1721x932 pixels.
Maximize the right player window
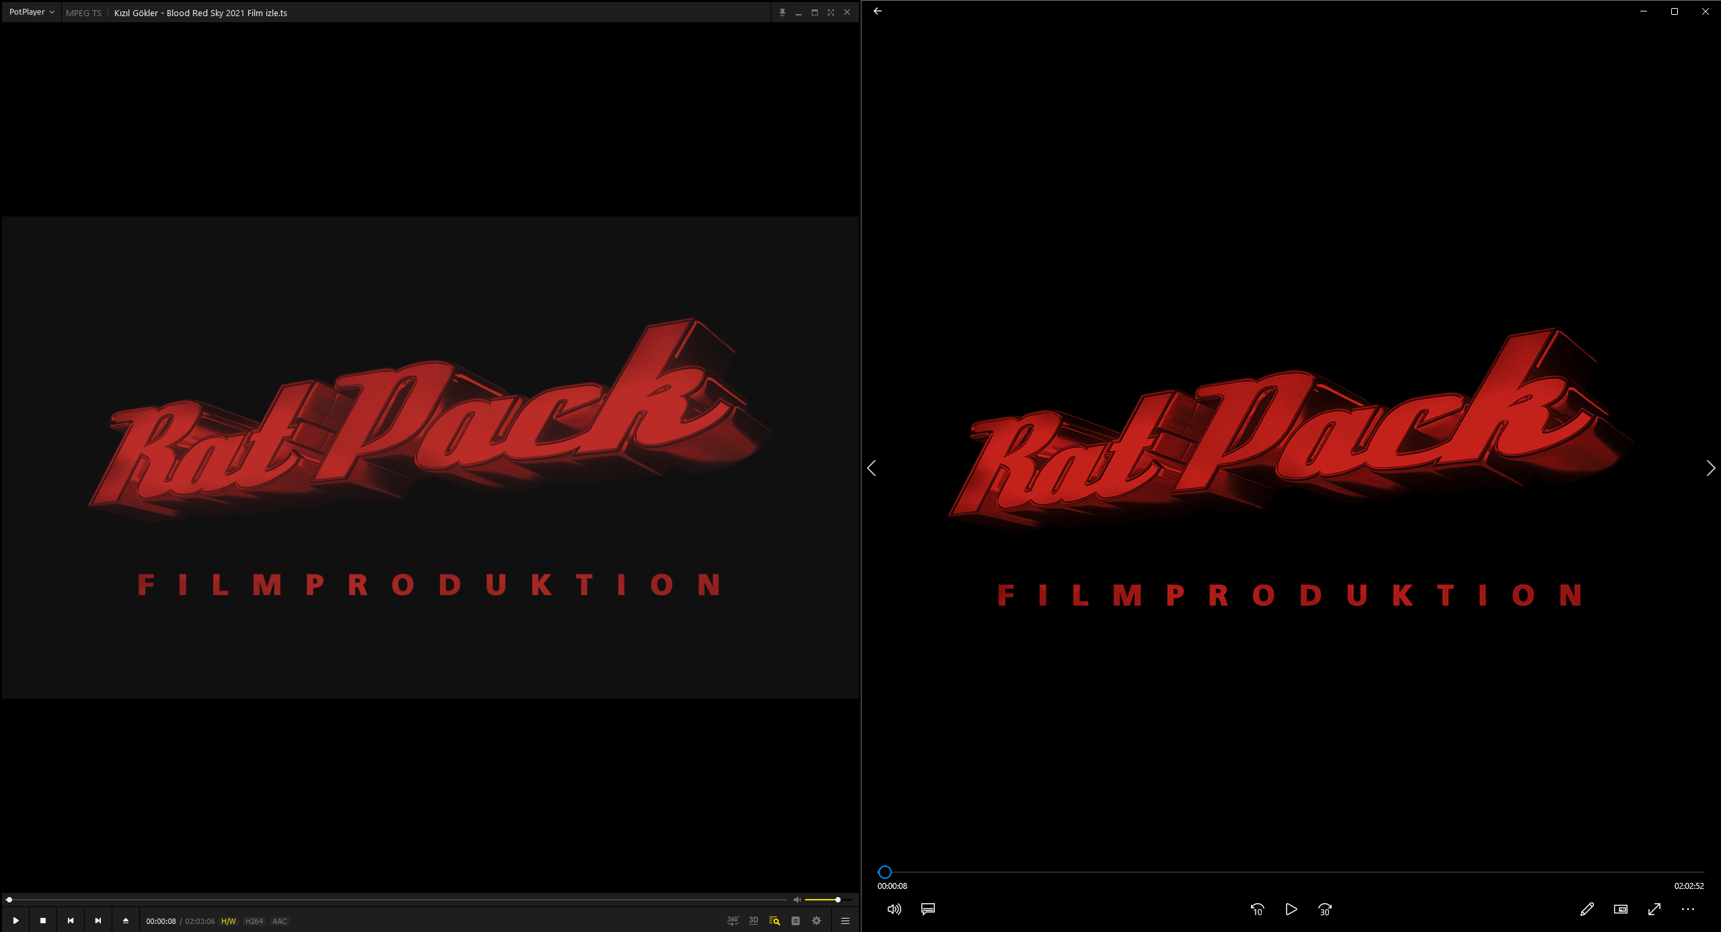tap(1675, 11)
